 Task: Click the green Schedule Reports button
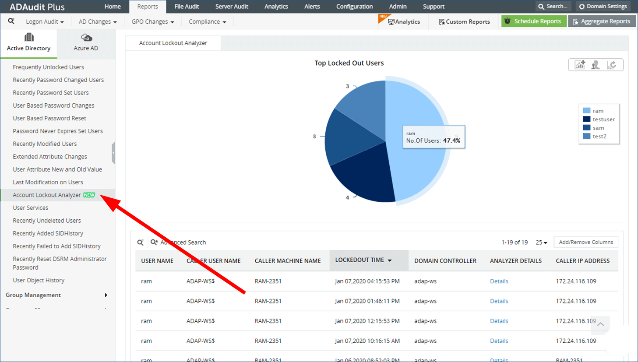click(x=533, y=21)
